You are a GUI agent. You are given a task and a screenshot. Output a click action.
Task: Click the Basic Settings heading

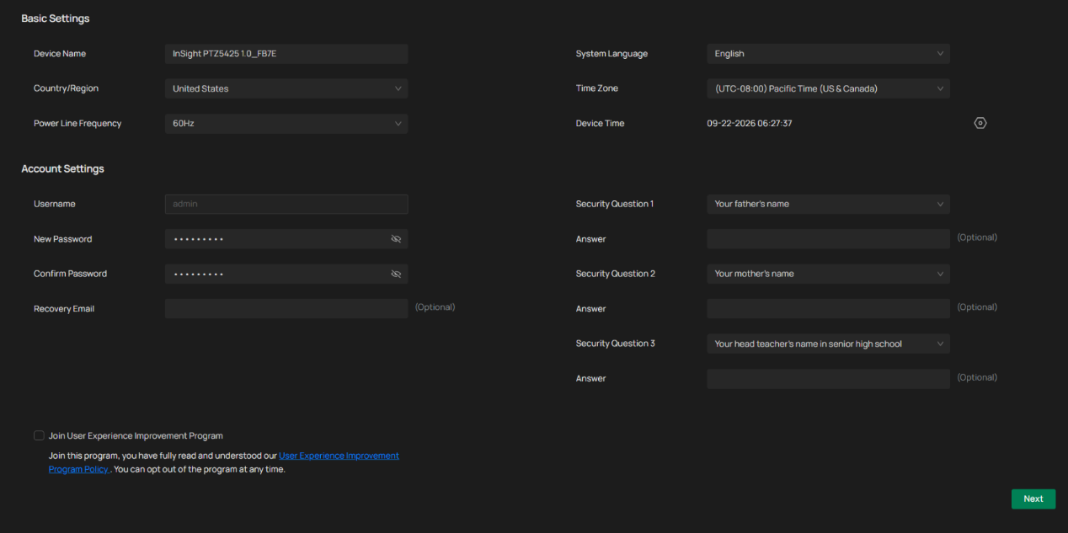[56, 19]
